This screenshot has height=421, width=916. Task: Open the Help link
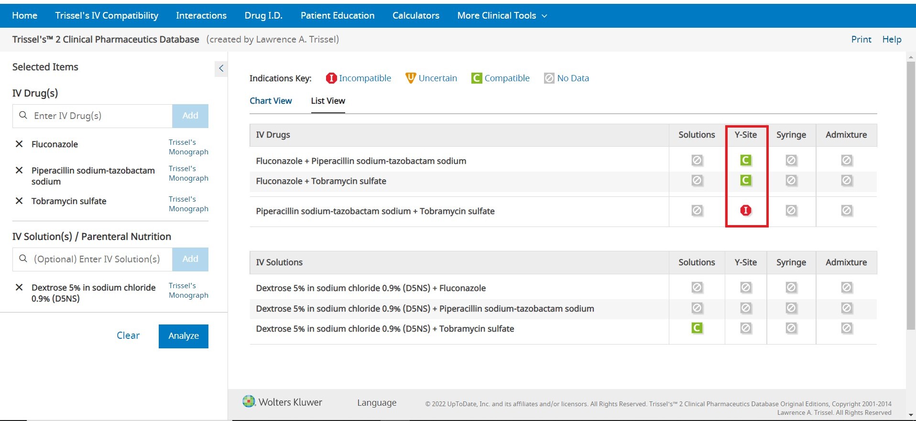point(892,39)
